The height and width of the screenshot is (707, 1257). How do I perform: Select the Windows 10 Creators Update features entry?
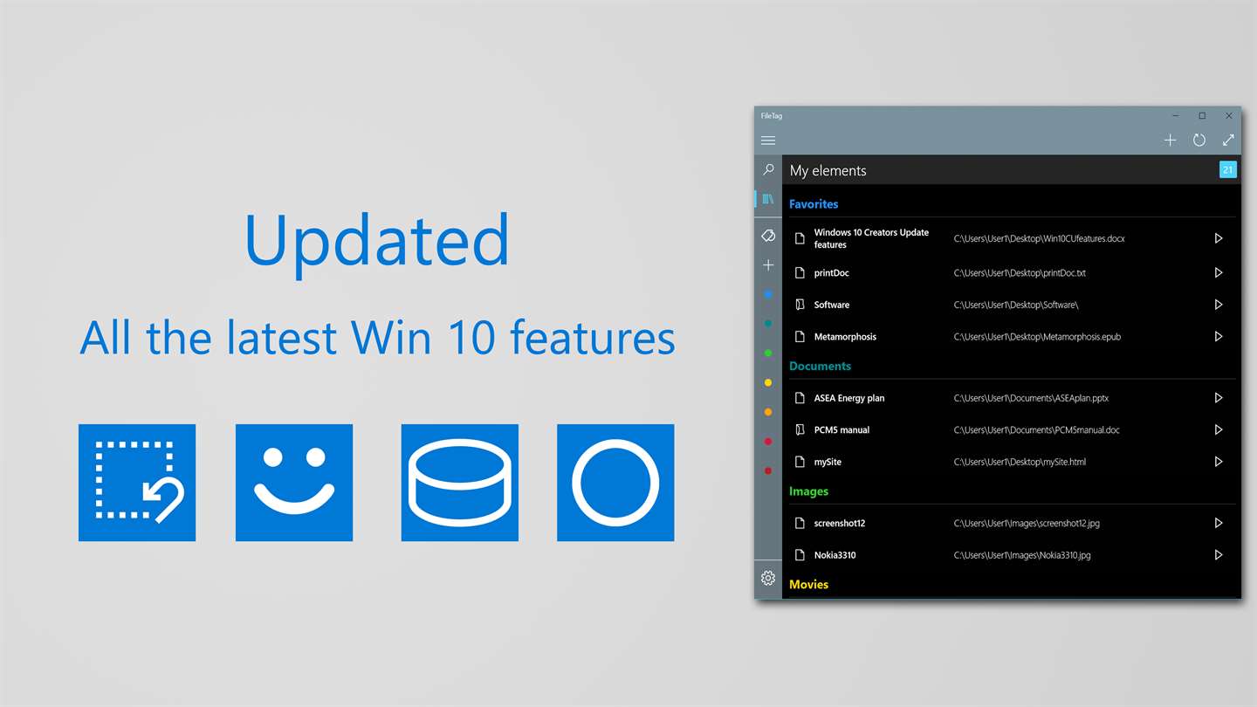click(x=871, y=238)
